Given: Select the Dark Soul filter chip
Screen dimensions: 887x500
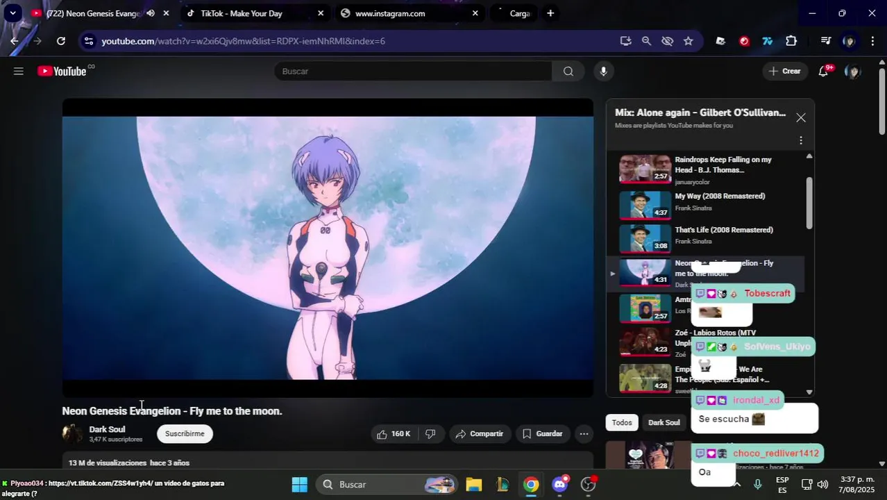Looking at the screenshot, I should (x=664, y=422).
